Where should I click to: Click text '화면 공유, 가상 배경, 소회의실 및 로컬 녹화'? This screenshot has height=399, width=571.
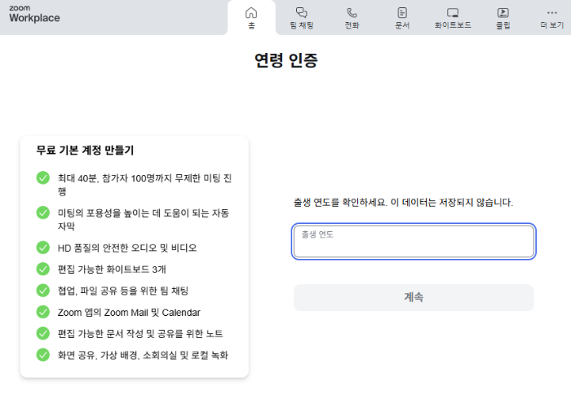click(x=143, y=355)
